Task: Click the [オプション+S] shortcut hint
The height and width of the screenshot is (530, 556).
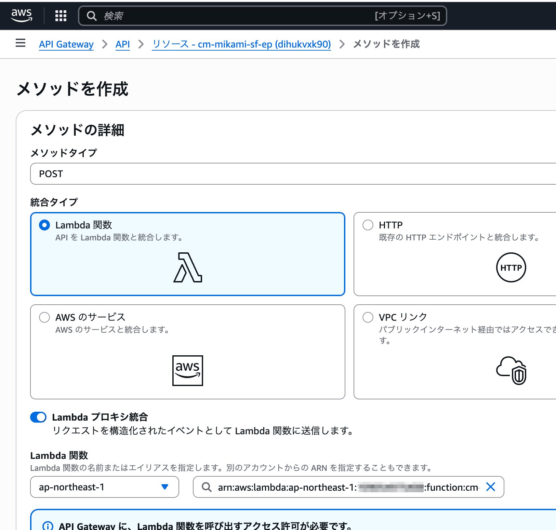Action: [407, 16]
